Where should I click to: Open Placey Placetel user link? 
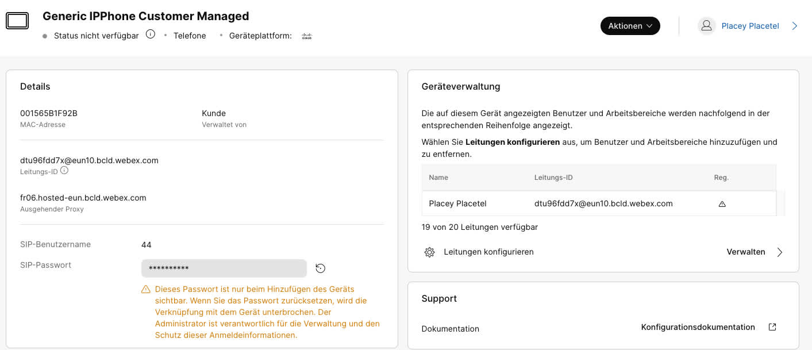[x=750, y=26]
